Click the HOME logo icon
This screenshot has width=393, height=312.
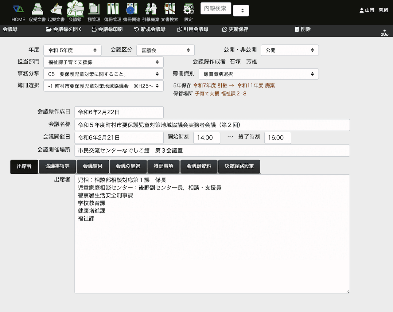(18, 9)
